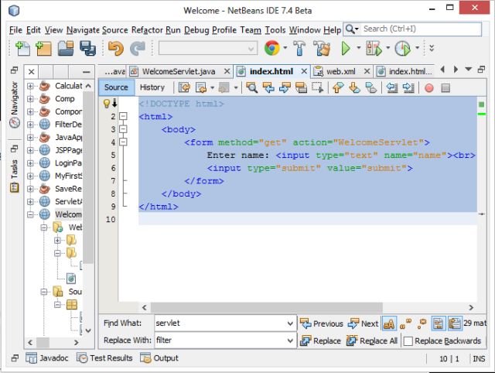Open the Replace With dropdown list
Screen dimensions: 495x373
(290, 340)
